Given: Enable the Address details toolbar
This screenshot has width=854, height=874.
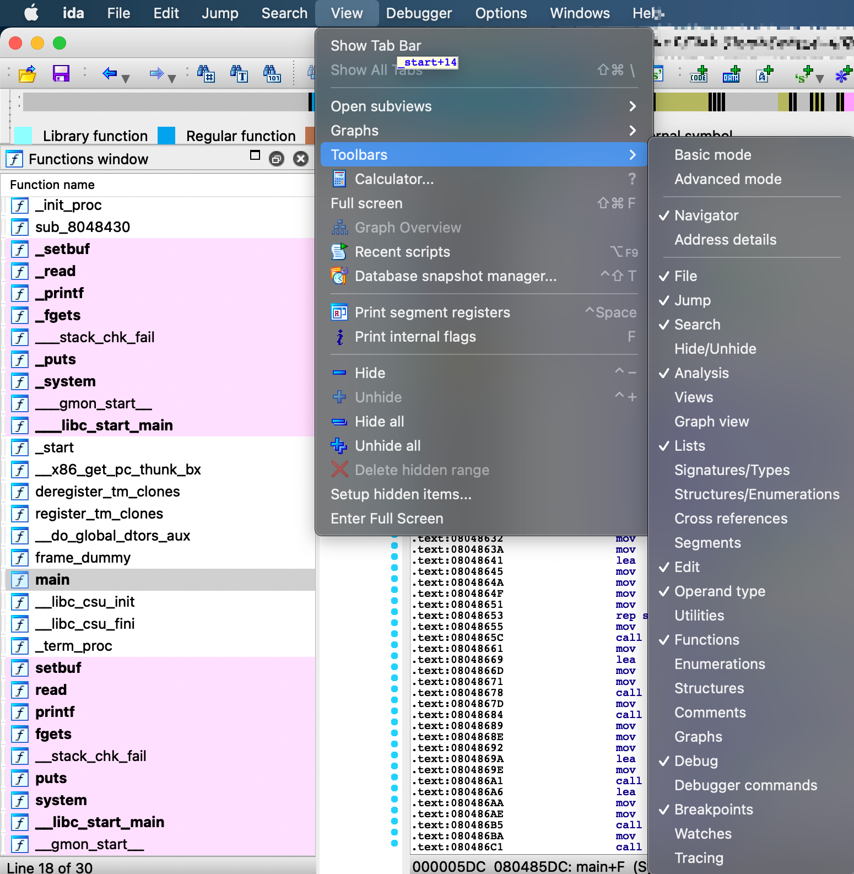Looking at the screenshot, I should point(752,240).
